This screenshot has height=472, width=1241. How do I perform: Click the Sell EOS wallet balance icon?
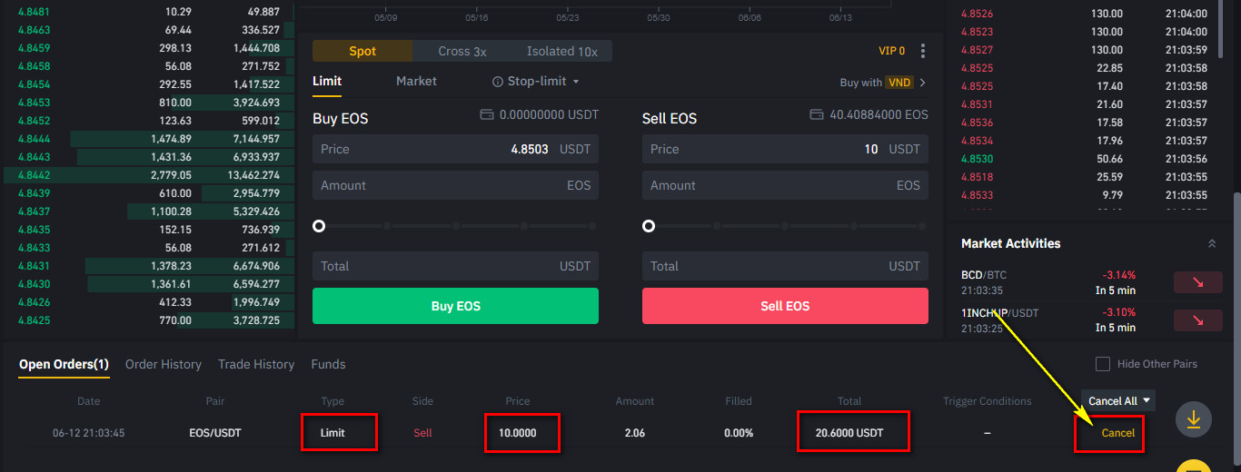click(x=816, y=115)
